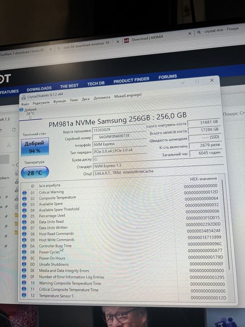Screen dimensions: 245x327
Task: Click the status icon for Composite Temperature
Action: (x=25, y=199)
